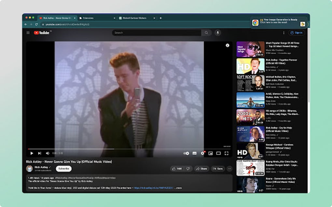Activate the miniplayer icon
The width and height of the screenshot is (332, 207).
[211, 153]
